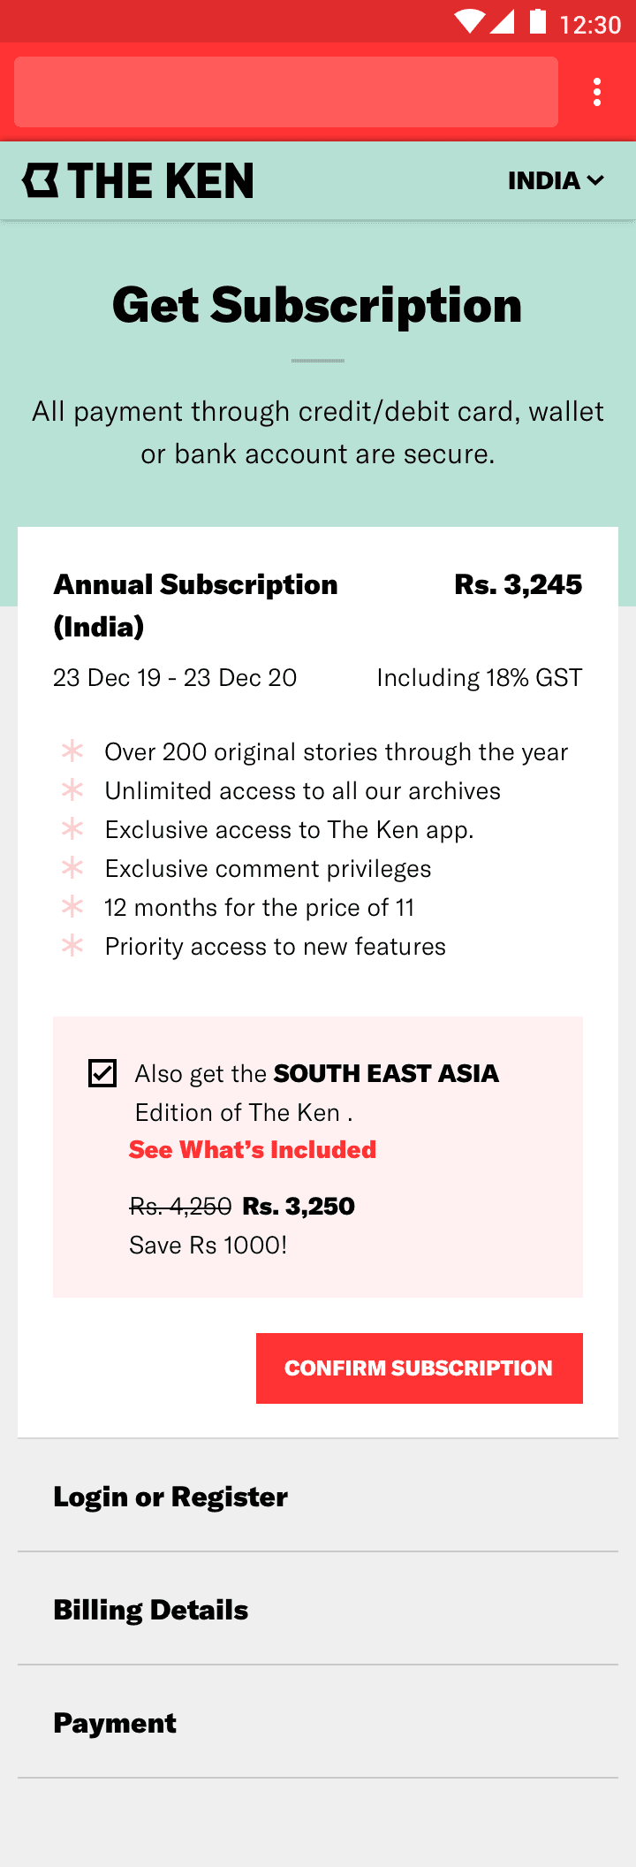Tap the battery status icon
This screenshot has width=636, height=1867.
pyautogui.click(x=538, y=21)
